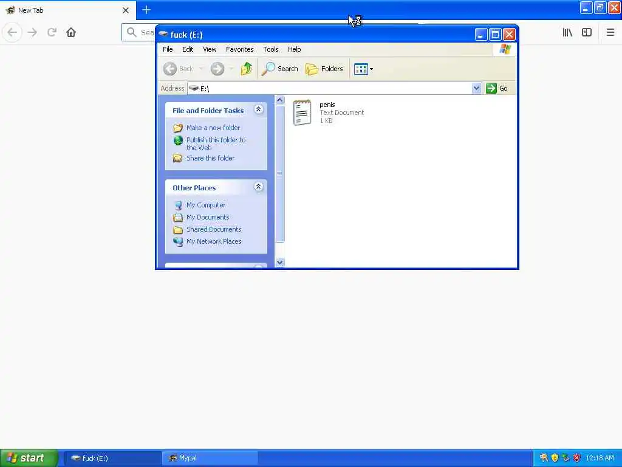Click the Windows Start button
The image size is (622, 467).
(x=29, y=458)
